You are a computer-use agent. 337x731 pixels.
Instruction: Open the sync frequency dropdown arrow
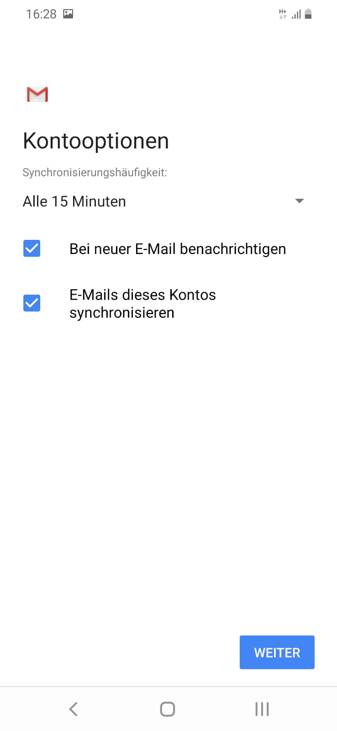click(300, 201)
